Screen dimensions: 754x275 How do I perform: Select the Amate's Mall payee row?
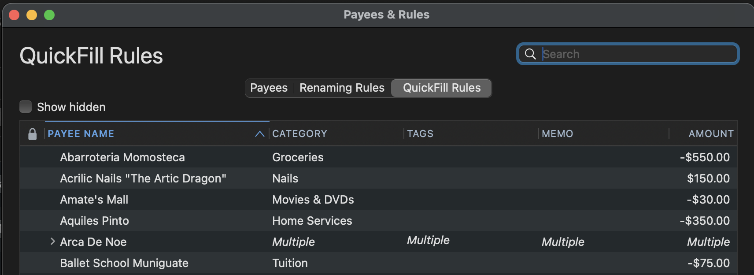[379, 199]
